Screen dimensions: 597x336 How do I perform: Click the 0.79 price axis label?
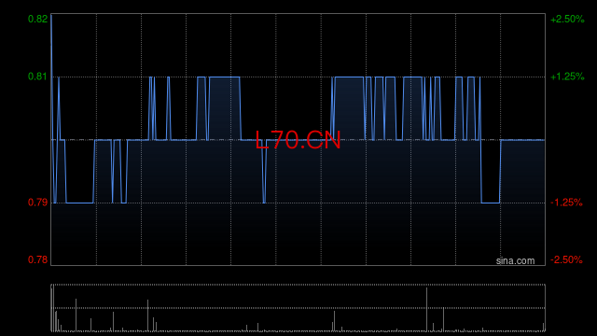click(37, 203)
